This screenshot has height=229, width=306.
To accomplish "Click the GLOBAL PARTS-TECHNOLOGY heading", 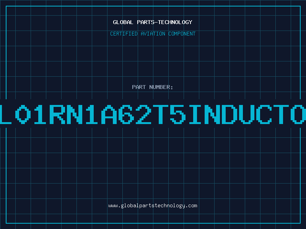I will click(x=153, y=22).
